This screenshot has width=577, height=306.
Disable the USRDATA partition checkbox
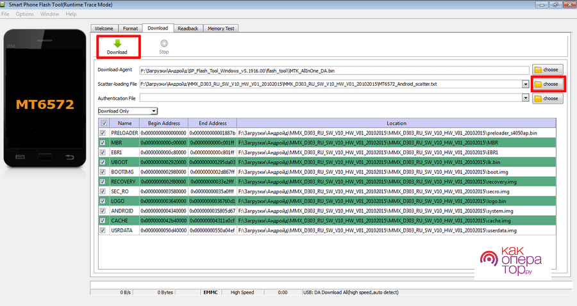pyautogui.click(x=103, y=230)
